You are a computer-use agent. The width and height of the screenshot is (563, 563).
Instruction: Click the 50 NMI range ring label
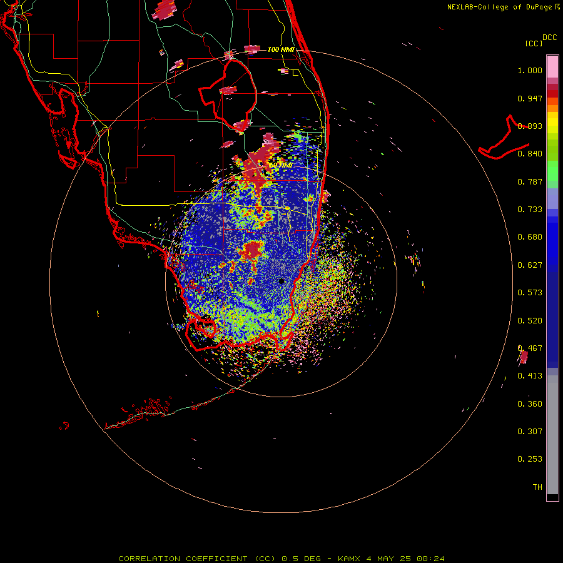point(281,165)
